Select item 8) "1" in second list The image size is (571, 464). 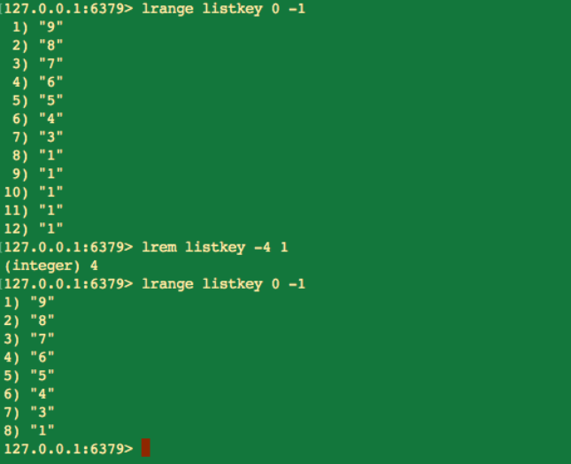click(29, 430)
